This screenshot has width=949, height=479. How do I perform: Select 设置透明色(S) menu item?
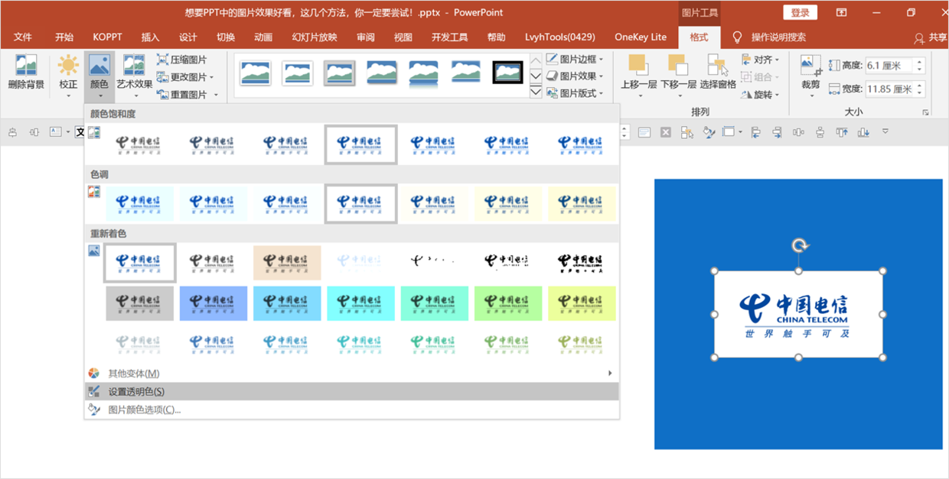coord(351,392)
